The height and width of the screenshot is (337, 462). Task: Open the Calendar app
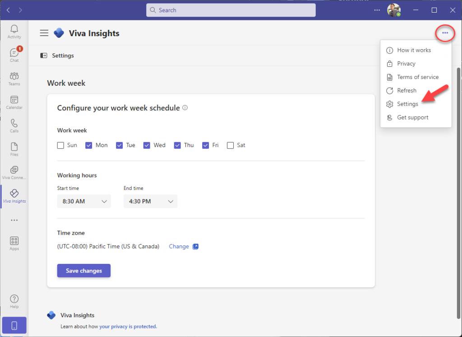pyautogui.click(x=14, y=102)
